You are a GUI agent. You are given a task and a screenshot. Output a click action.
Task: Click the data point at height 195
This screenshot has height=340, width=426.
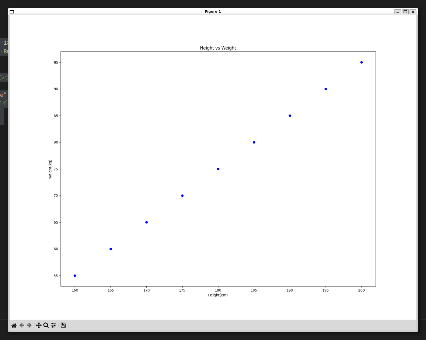[x=326, y=89]
